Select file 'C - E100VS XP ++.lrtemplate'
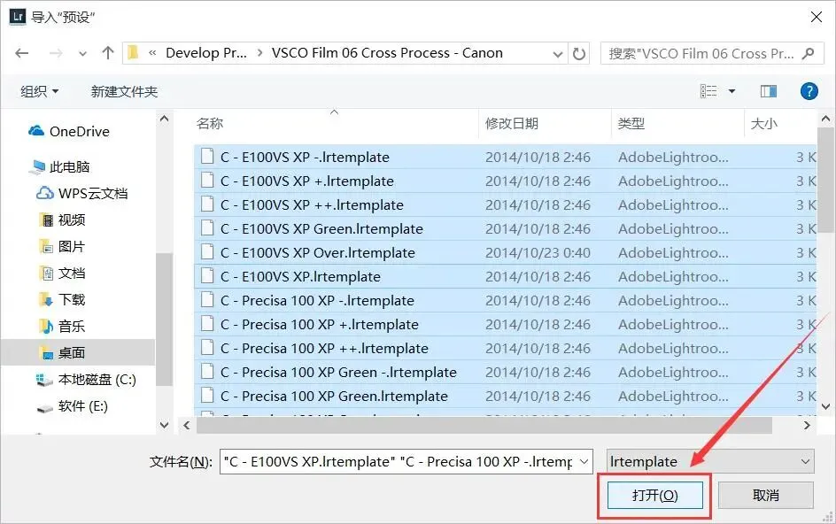836x524 pixels. pos(506,204)
